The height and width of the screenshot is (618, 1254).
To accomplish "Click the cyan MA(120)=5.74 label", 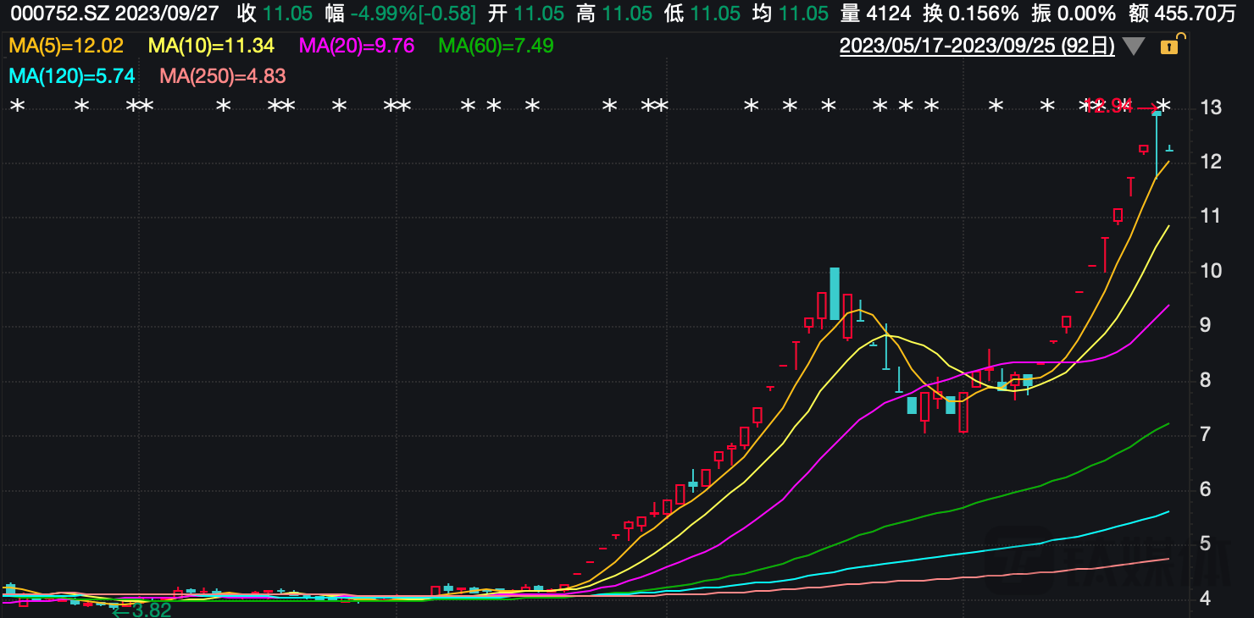I will tap(72, 76).
